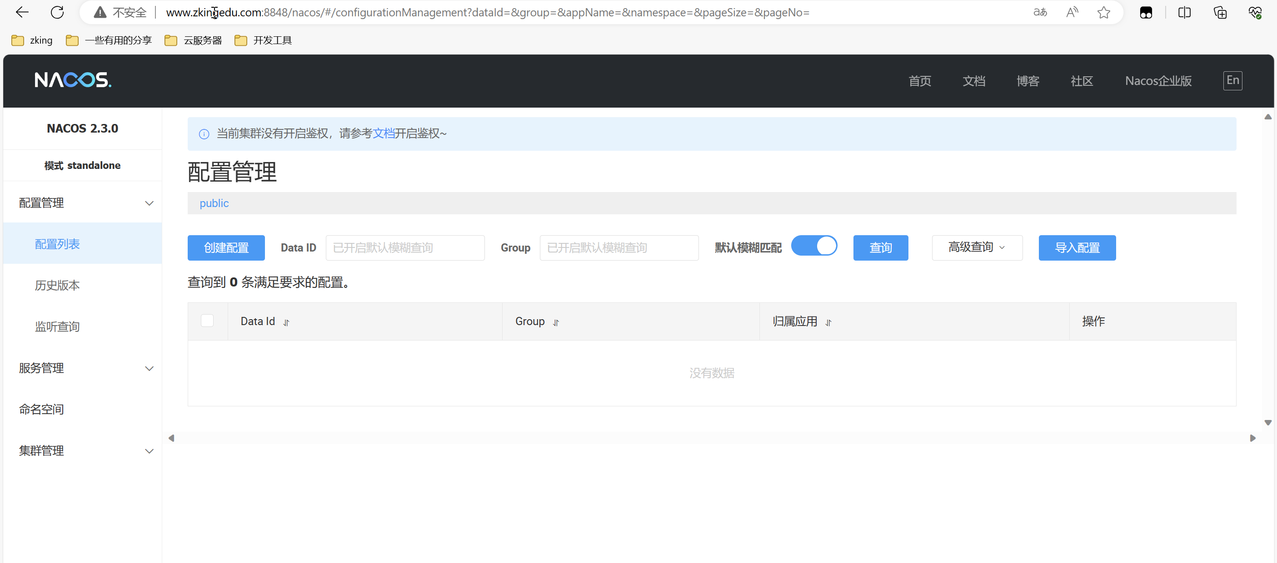The image size is (1277, 563).
Task: Click the NACOS logo
Action: 73,80
